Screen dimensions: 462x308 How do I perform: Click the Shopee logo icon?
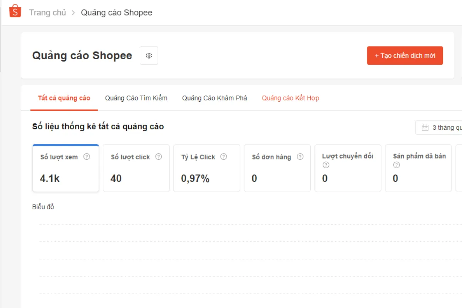tap(15, 11)
